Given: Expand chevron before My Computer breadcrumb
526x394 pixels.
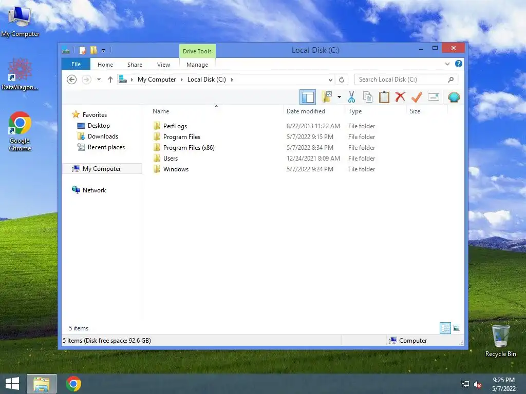Looking at the screenshot, I should 132,80.
